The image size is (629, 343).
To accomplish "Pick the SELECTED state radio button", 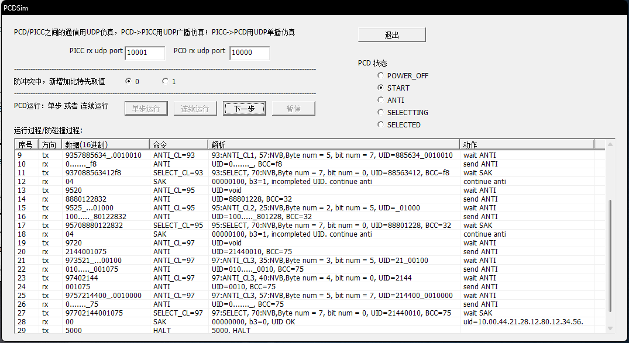I will [x=381, y=124].
